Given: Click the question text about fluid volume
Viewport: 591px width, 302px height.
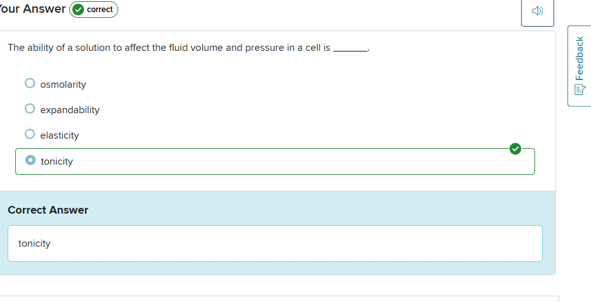Looking at the screenshot, I should coord(168,48).
